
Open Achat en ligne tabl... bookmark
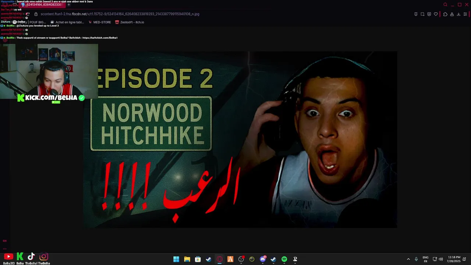point(67,22)
